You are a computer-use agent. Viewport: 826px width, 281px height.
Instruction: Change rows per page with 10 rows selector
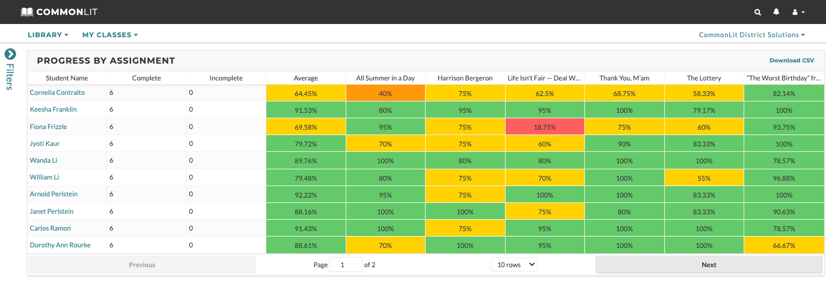click(x=514, y=264)
